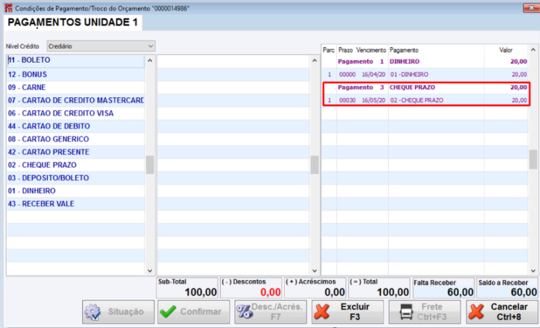Click the green checkmark icon on Confirmar
Screen dimensions: 540x328
pyautogui.click(x=168, y=312)
